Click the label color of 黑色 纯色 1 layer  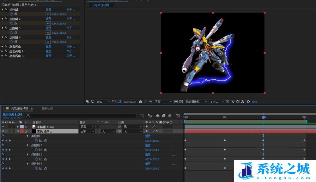22,131
